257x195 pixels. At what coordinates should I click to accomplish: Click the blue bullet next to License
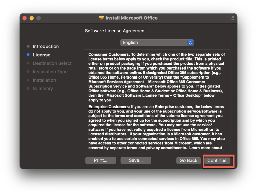(28, 55)
